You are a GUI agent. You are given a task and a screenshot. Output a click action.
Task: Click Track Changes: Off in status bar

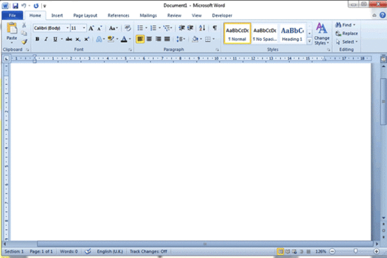(148, 251)
